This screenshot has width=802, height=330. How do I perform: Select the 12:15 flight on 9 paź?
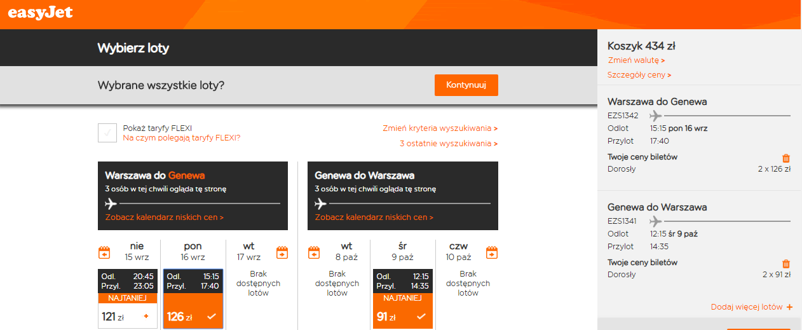point(403,298)
